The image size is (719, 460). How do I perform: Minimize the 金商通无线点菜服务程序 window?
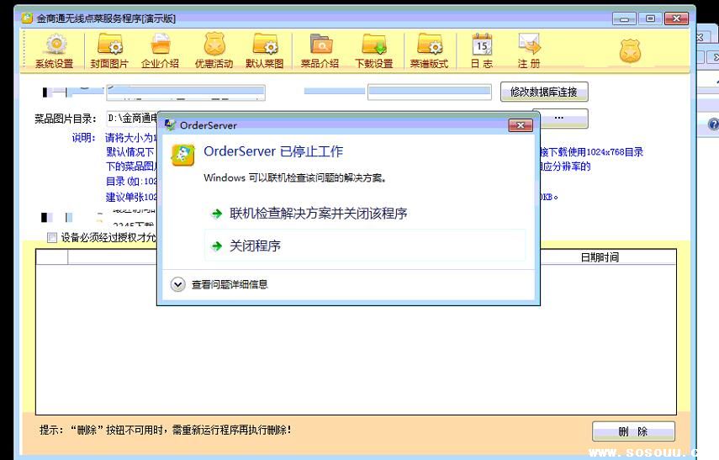click(624, 19)
